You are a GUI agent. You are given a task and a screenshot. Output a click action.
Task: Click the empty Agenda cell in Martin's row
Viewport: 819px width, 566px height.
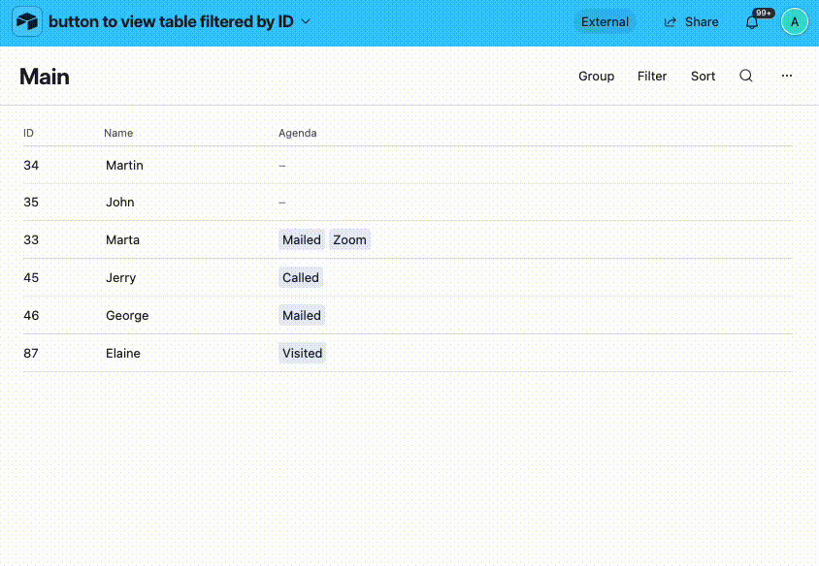point(282,166)
